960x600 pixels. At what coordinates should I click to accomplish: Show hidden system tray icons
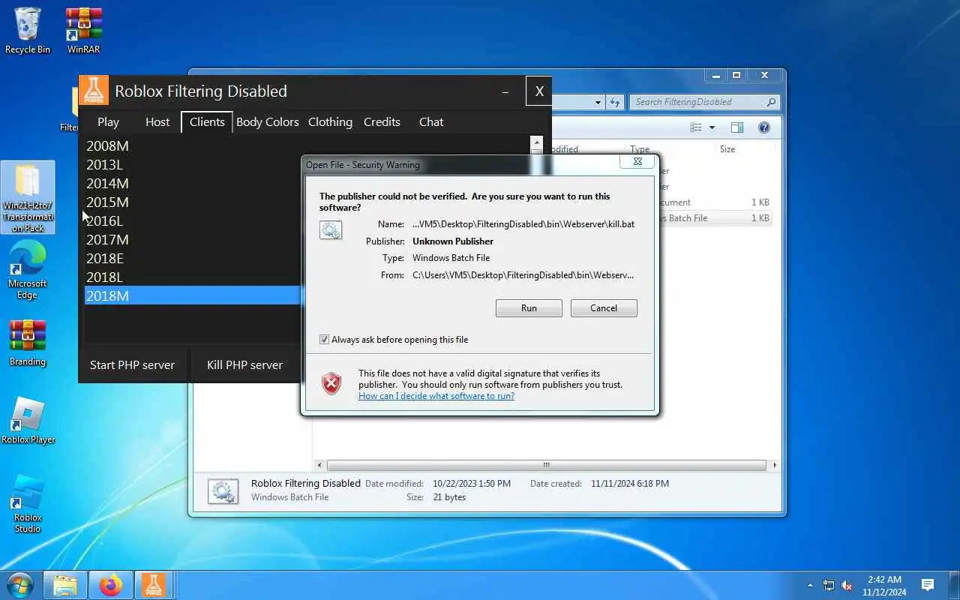coord(810,586)
